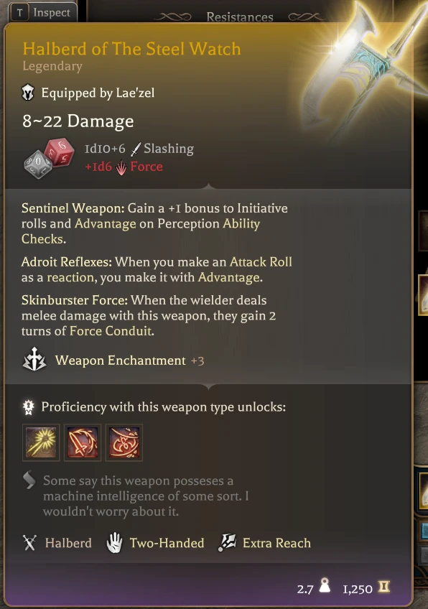The width and height of the screenshot is (428, 609).
Task: Click the Halberd of The Steel Watch title
Action: coord(131,49)
